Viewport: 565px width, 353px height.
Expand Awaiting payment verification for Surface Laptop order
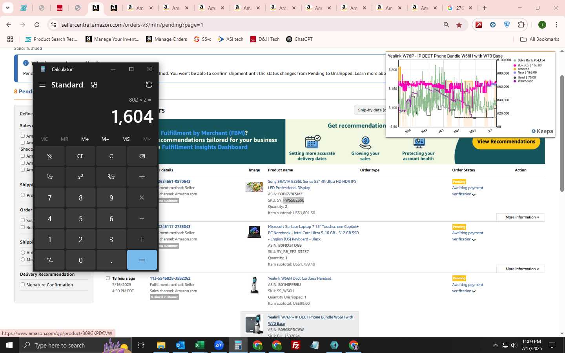point(474,240)
